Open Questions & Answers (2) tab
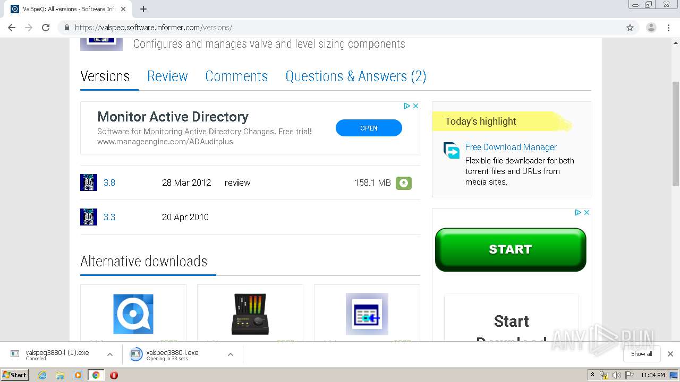 tap(356, 76)
